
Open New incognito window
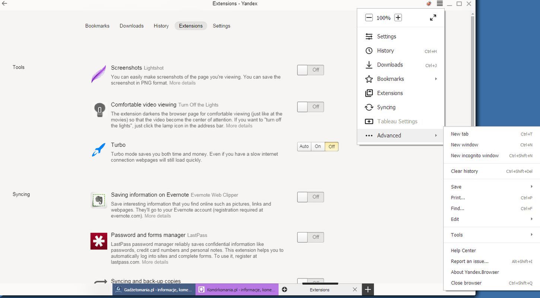pyautogui.click(x=491, y=155)
